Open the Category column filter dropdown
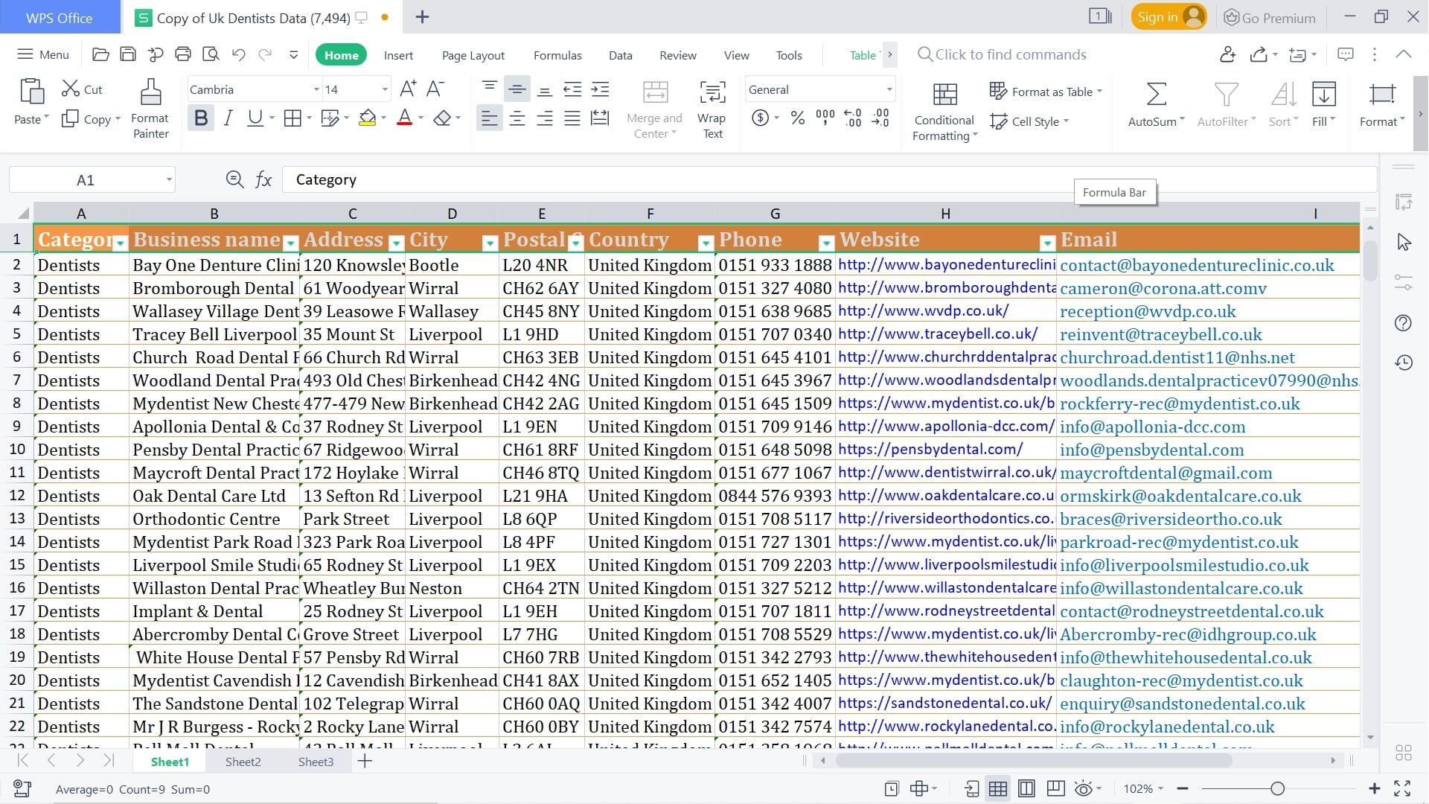Image resolution: width=1429 pixels, height=804 pixels. (121, 243)
